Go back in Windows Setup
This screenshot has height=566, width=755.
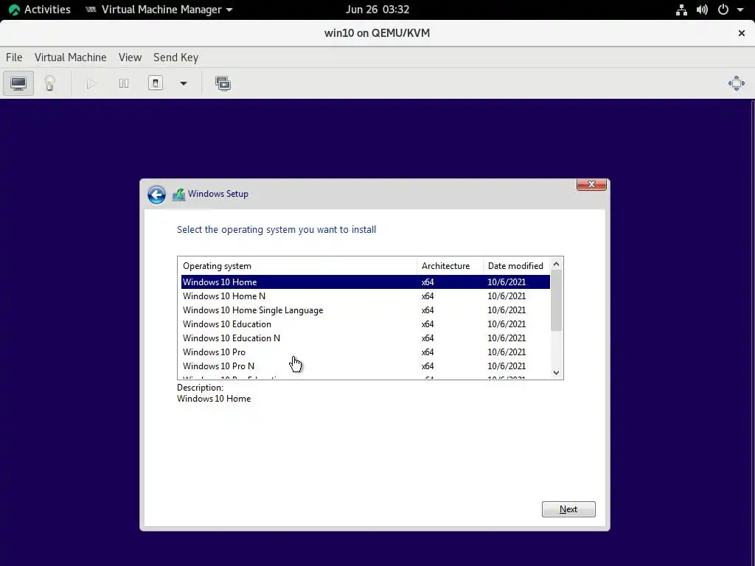pos(156,195)
